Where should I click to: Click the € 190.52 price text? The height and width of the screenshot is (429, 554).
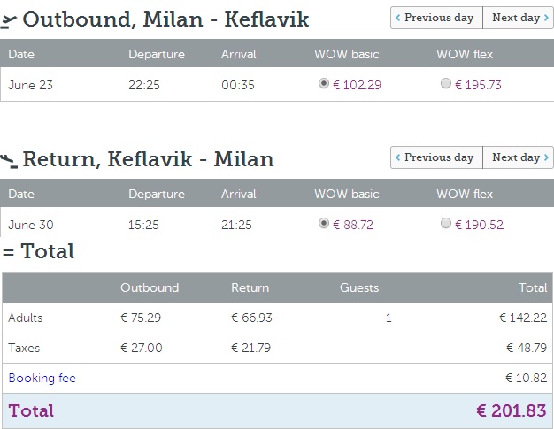[478, 225]
